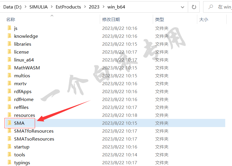Click date 2023/8/22 10:18 of resources
Viewport: 232px width, 166px height.
click(x=120, y=115)
